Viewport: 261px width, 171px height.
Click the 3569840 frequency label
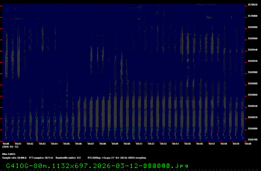point(253,106)
